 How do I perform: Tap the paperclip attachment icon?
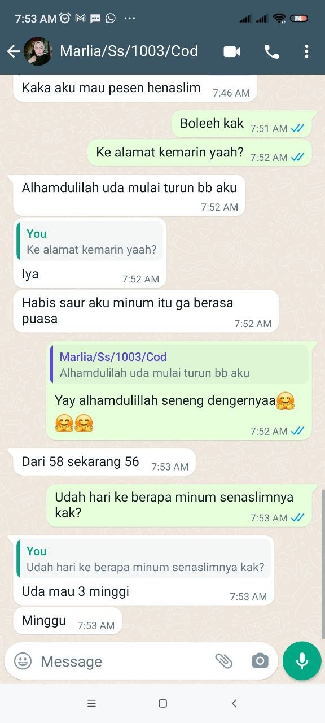(224, 661)
